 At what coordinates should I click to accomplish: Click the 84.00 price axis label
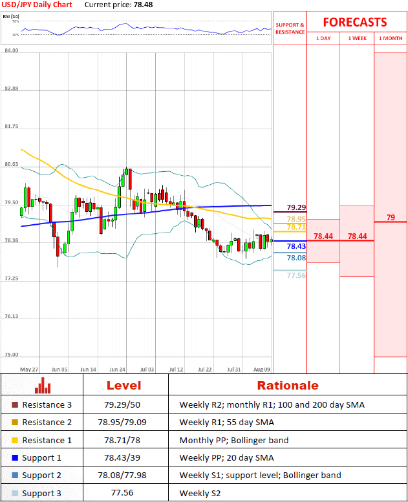tap(12, 50)
